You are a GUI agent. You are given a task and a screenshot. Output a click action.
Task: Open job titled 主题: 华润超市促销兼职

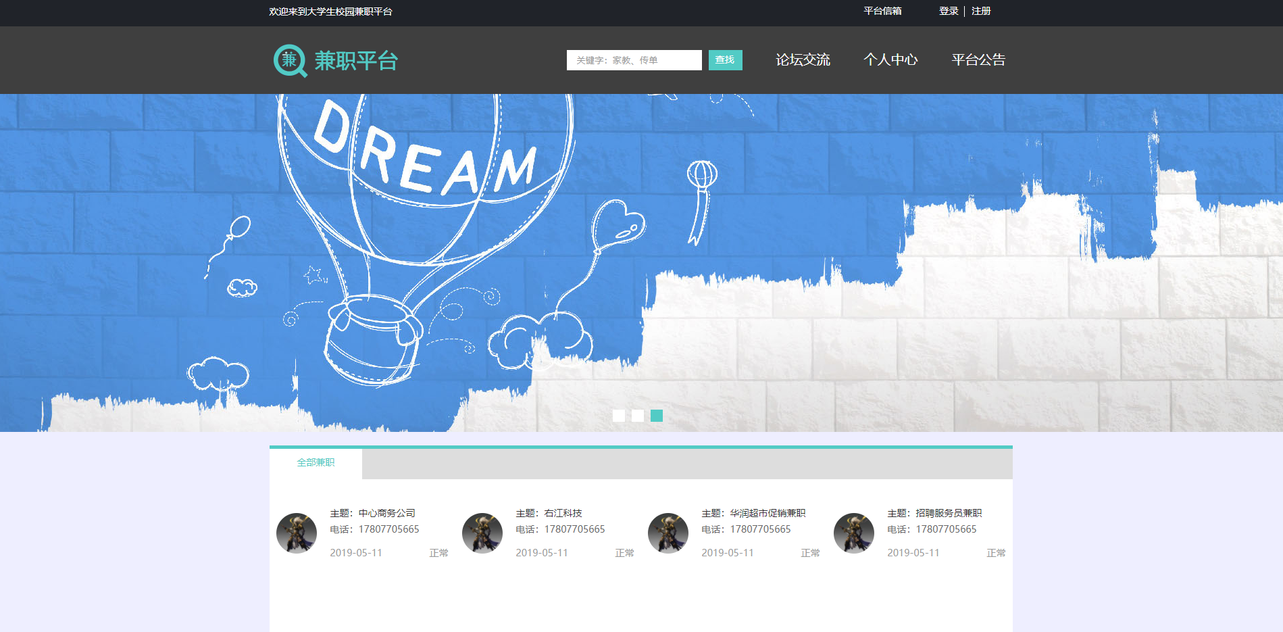[754, 514]
